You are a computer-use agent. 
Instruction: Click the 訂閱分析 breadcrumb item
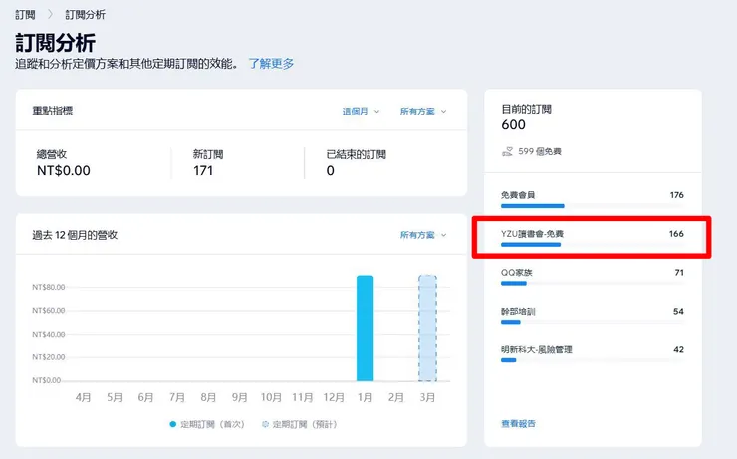[x=85, y=15]
